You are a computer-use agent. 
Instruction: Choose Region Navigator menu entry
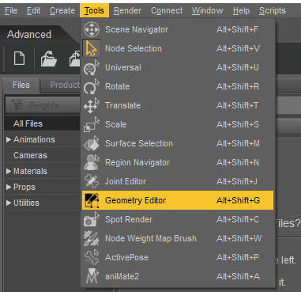point(178,162)
